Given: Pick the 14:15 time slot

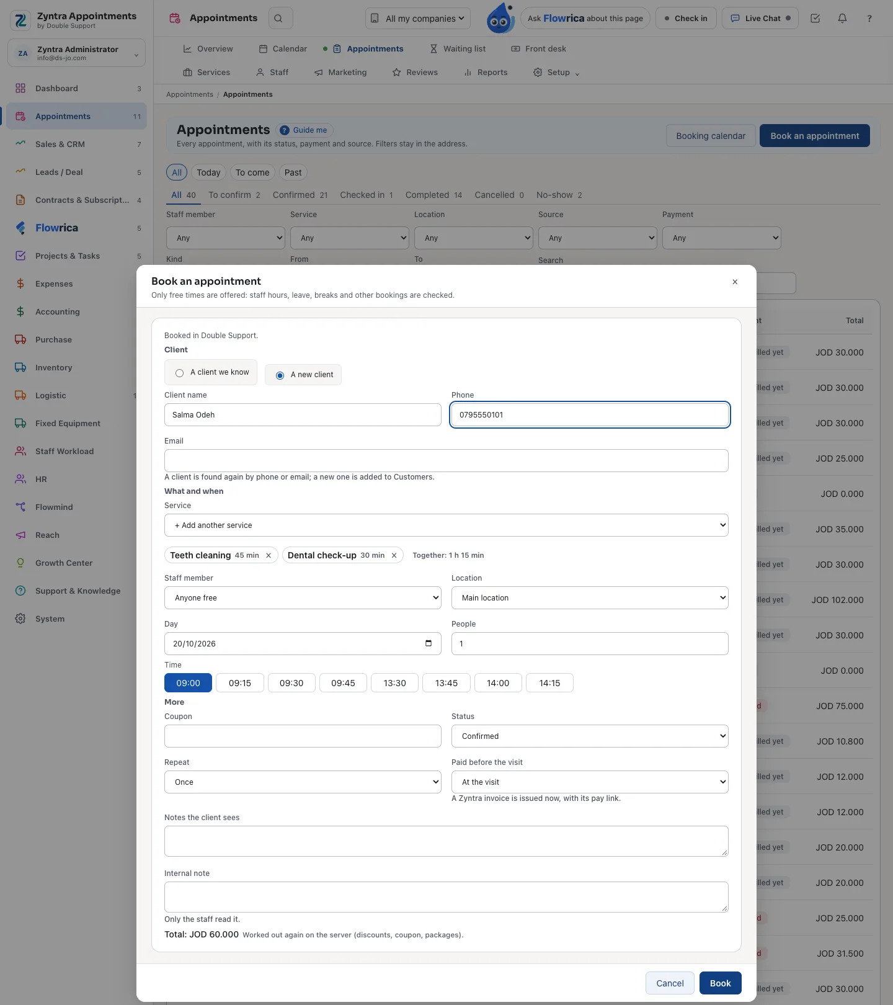Looking at the screenshot, I should 549,683.
